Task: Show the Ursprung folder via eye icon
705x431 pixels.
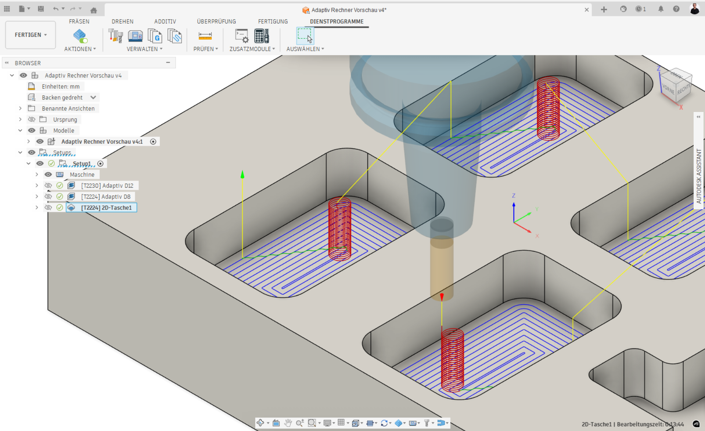Action: pyautogui.click(x=32, y=119)
